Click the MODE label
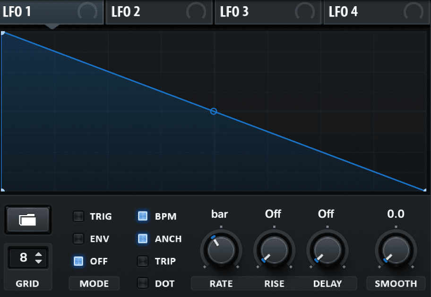This screenshot has width=431, height=297. tap(94, 283)
